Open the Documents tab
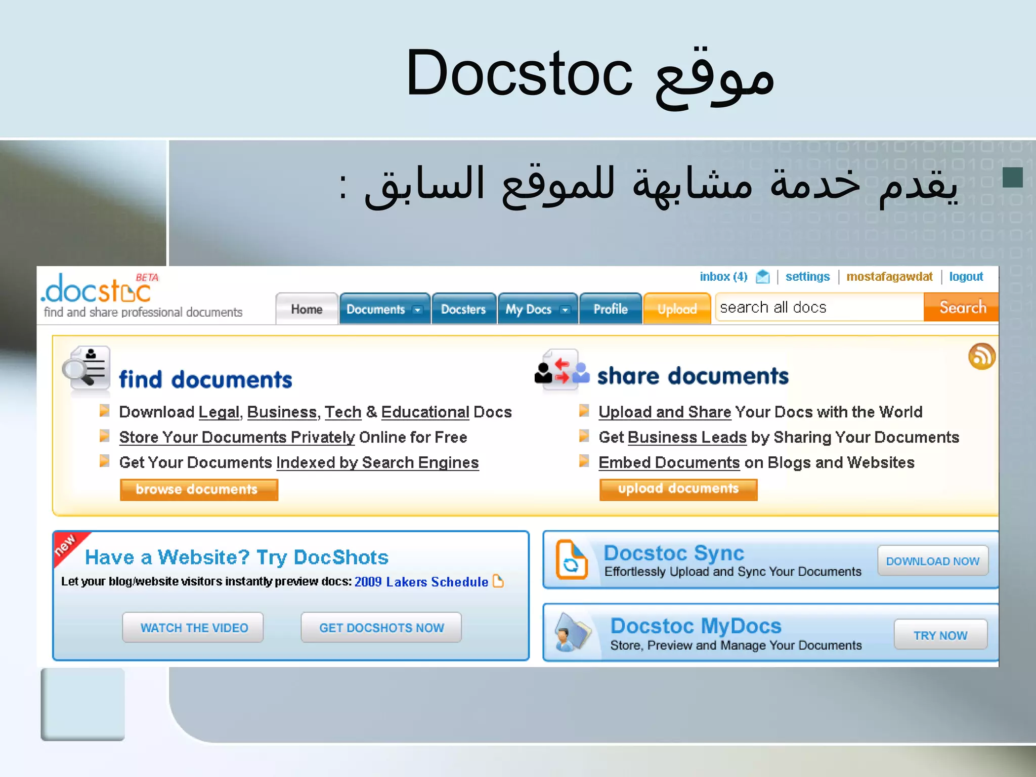 point(384,309)
